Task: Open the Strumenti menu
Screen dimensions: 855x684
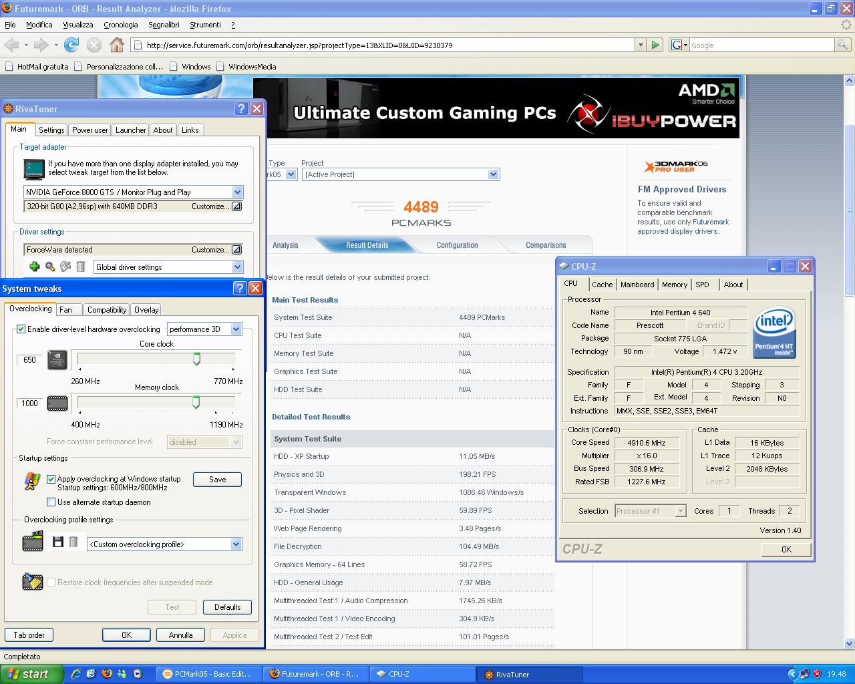Action: tap(205, 25)
